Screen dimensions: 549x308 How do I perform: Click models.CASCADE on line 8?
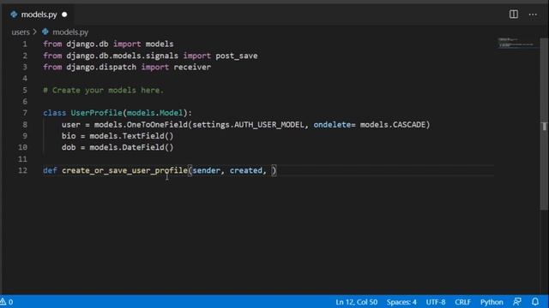[x=393, y=125]
